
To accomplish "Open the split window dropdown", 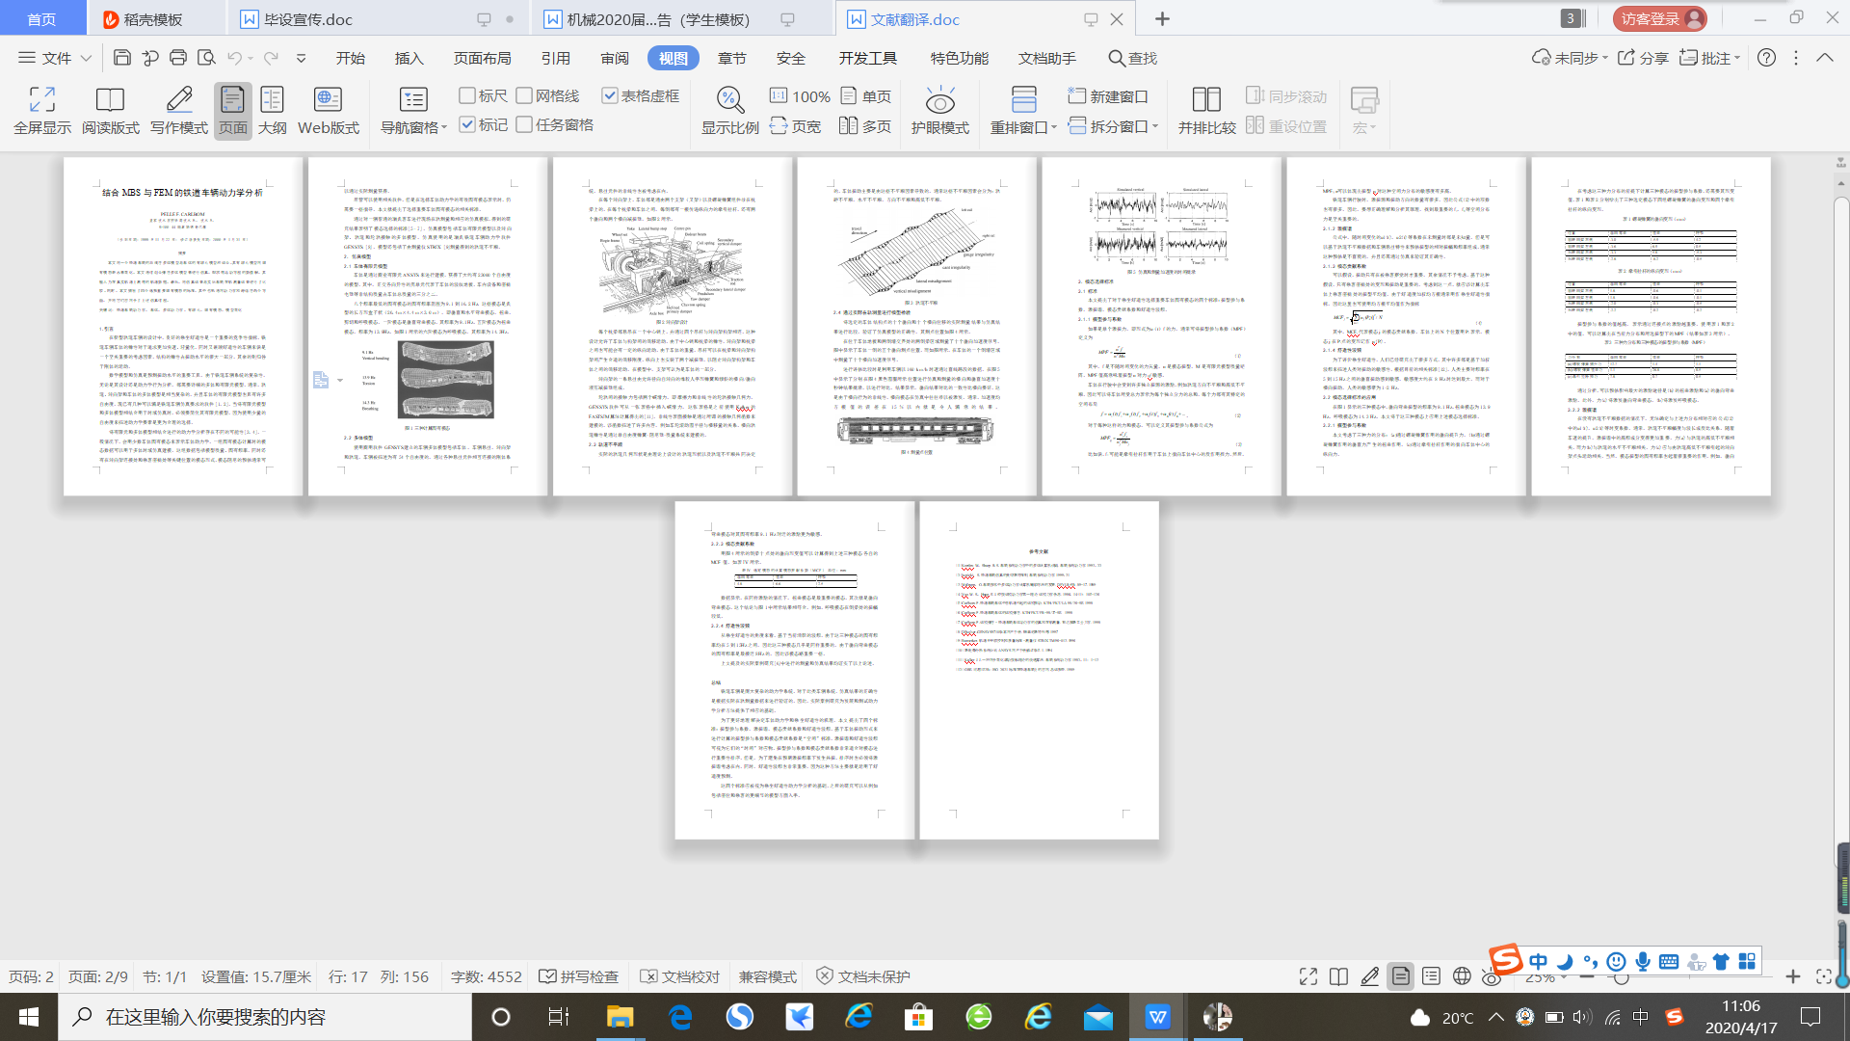I will [1154, 126].
